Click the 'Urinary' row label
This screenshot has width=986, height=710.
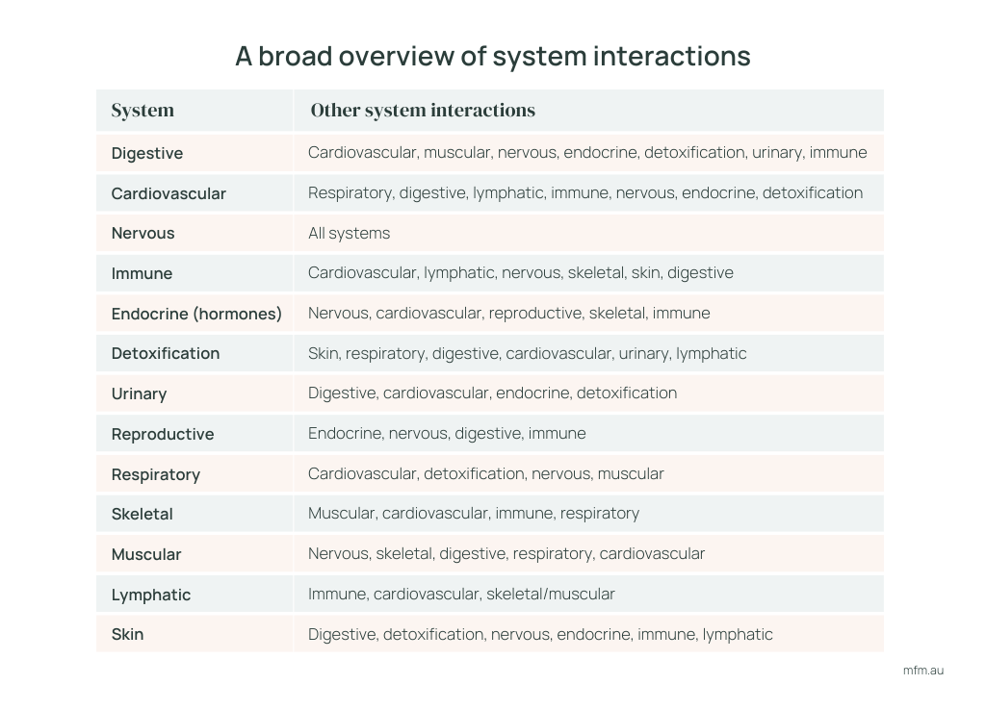[x=139, y=393]
